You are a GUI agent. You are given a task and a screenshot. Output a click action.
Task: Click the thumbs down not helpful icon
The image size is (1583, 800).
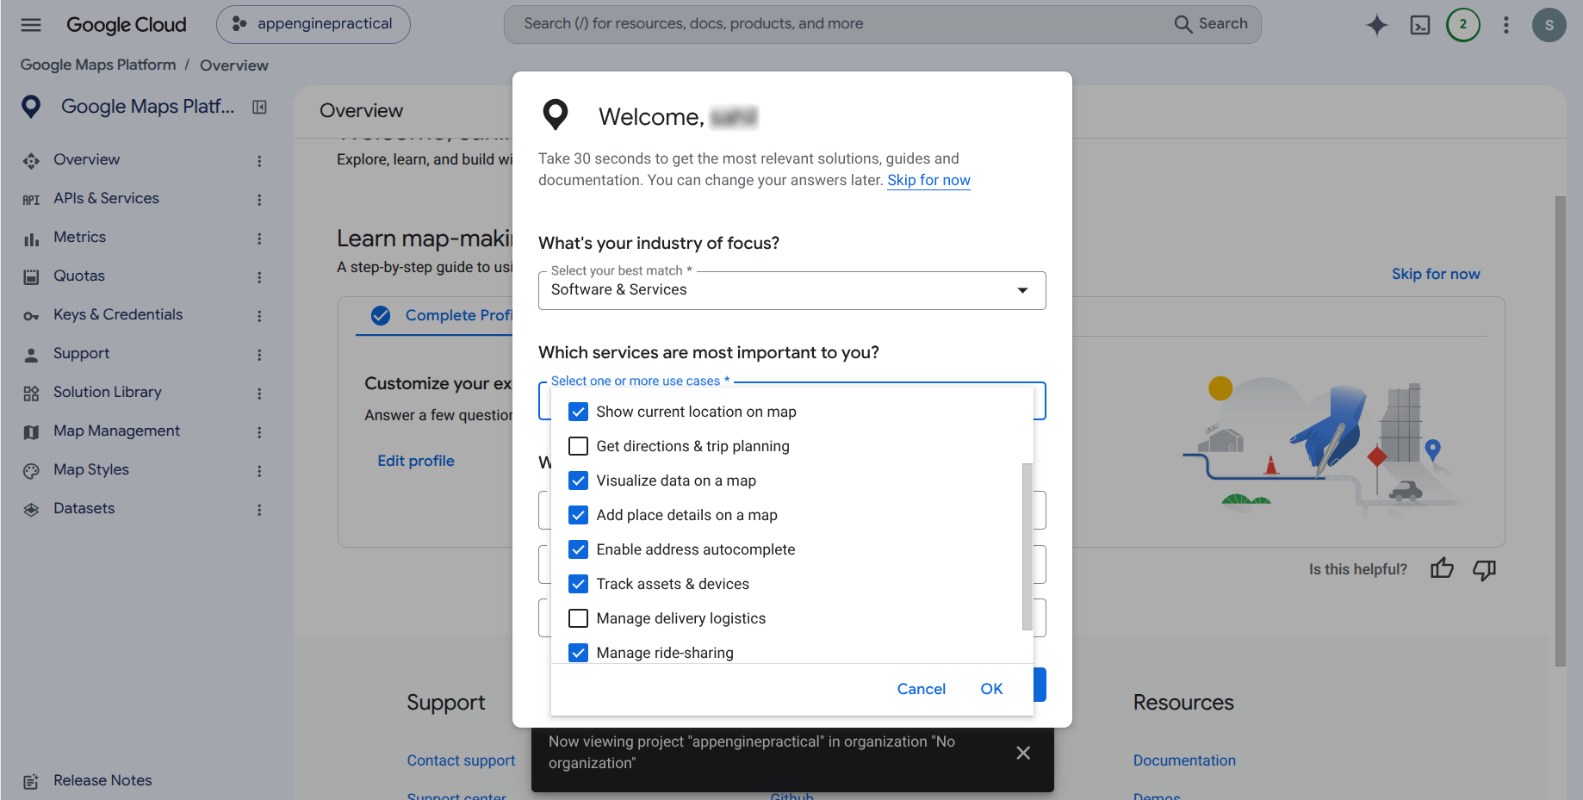[x=1484, y=569]
